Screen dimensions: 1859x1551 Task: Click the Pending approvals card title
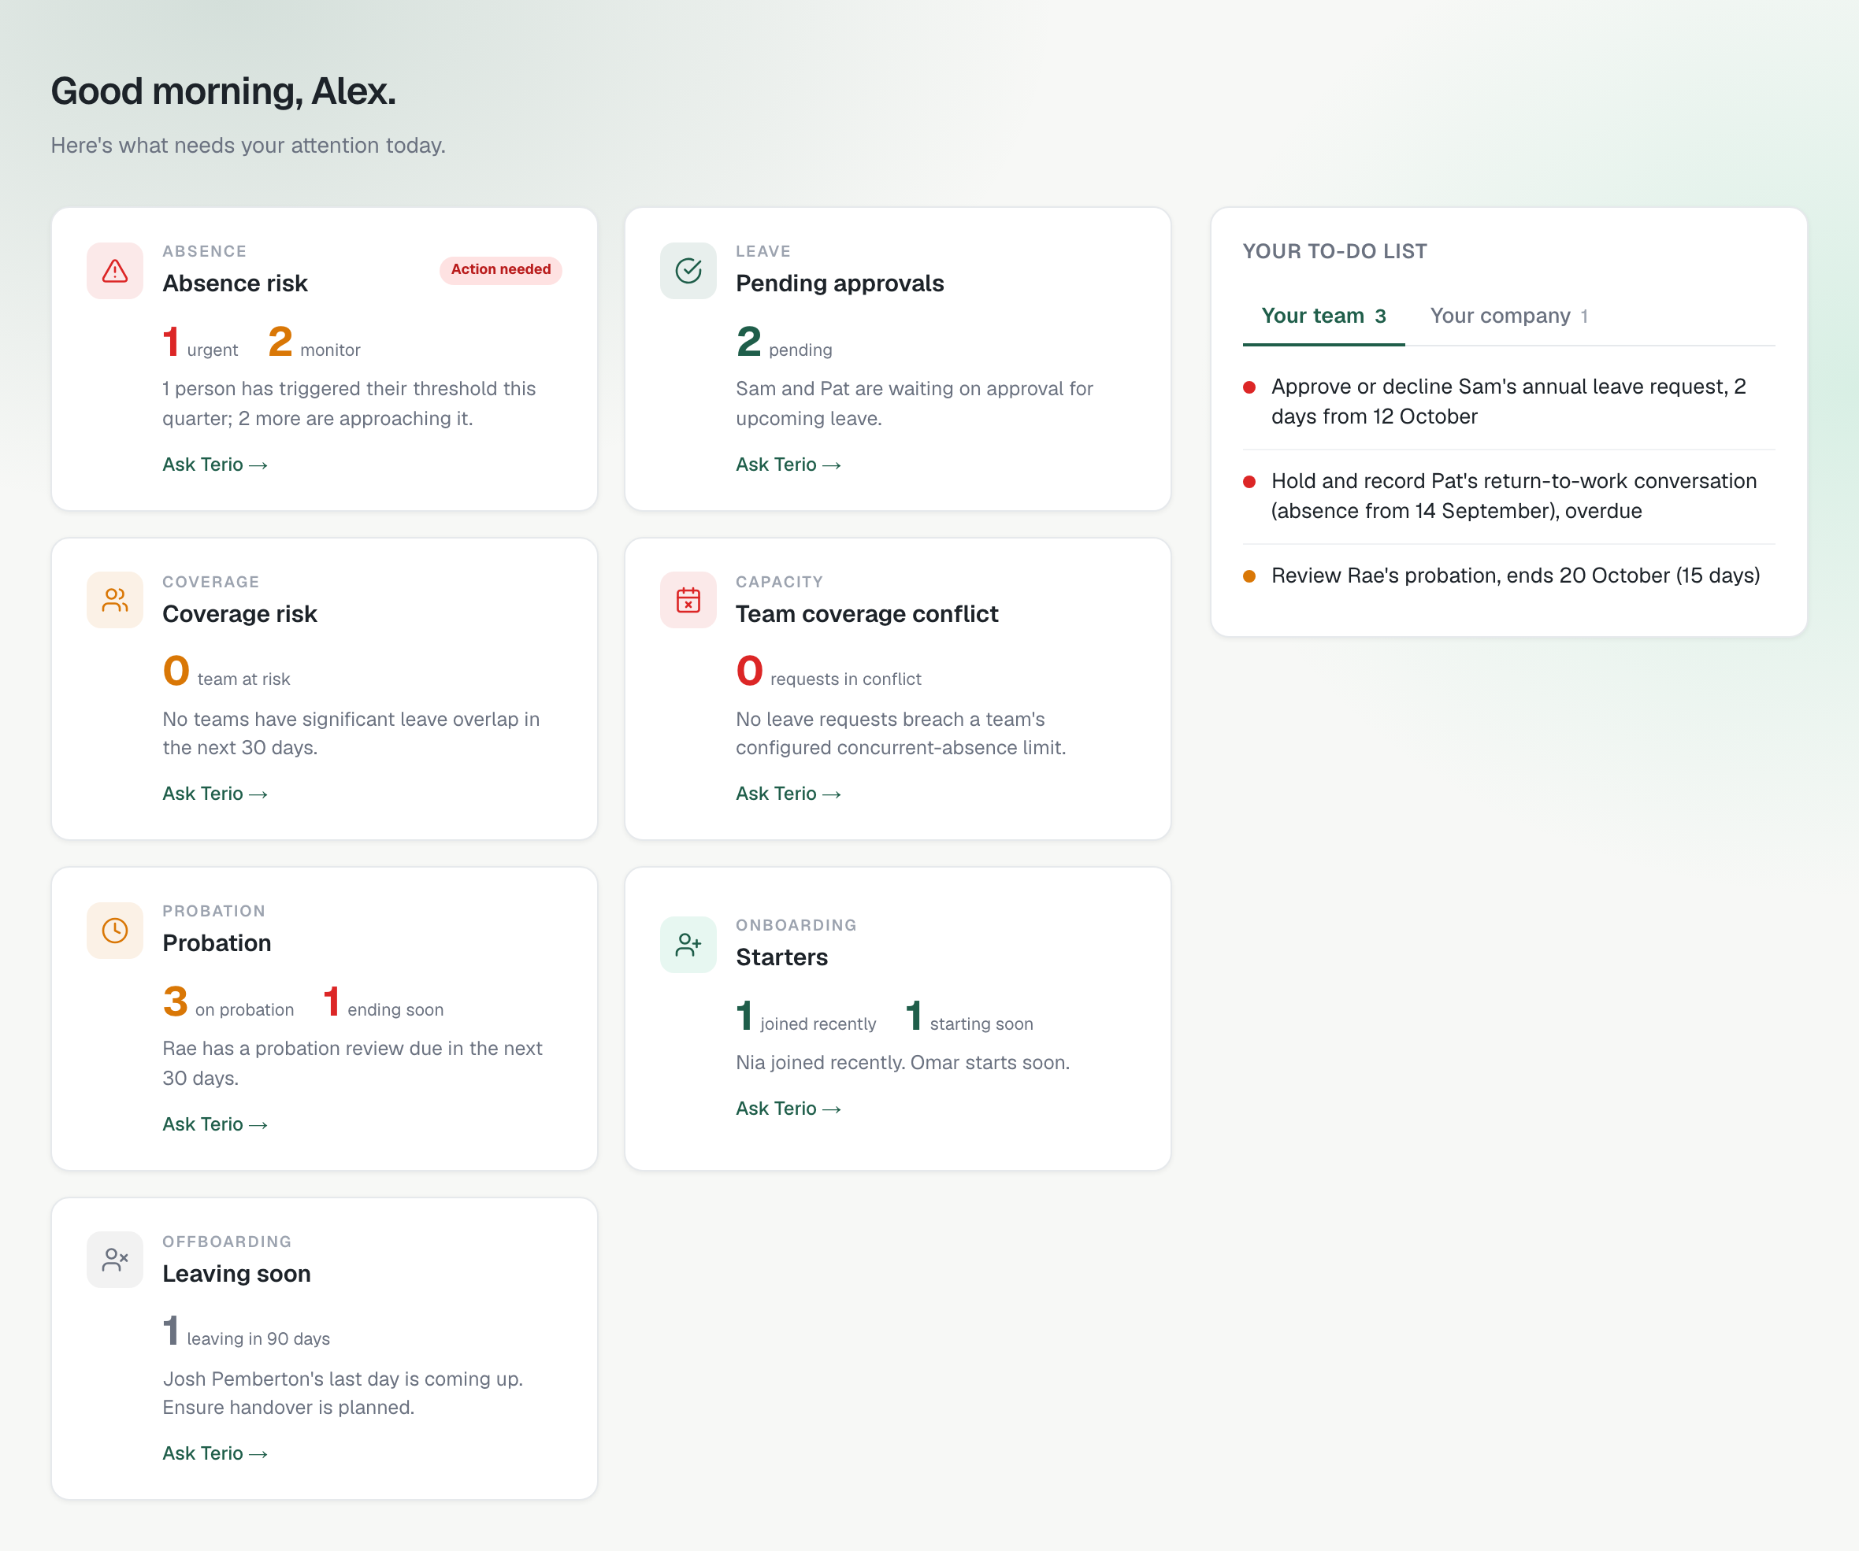point(839,283)
